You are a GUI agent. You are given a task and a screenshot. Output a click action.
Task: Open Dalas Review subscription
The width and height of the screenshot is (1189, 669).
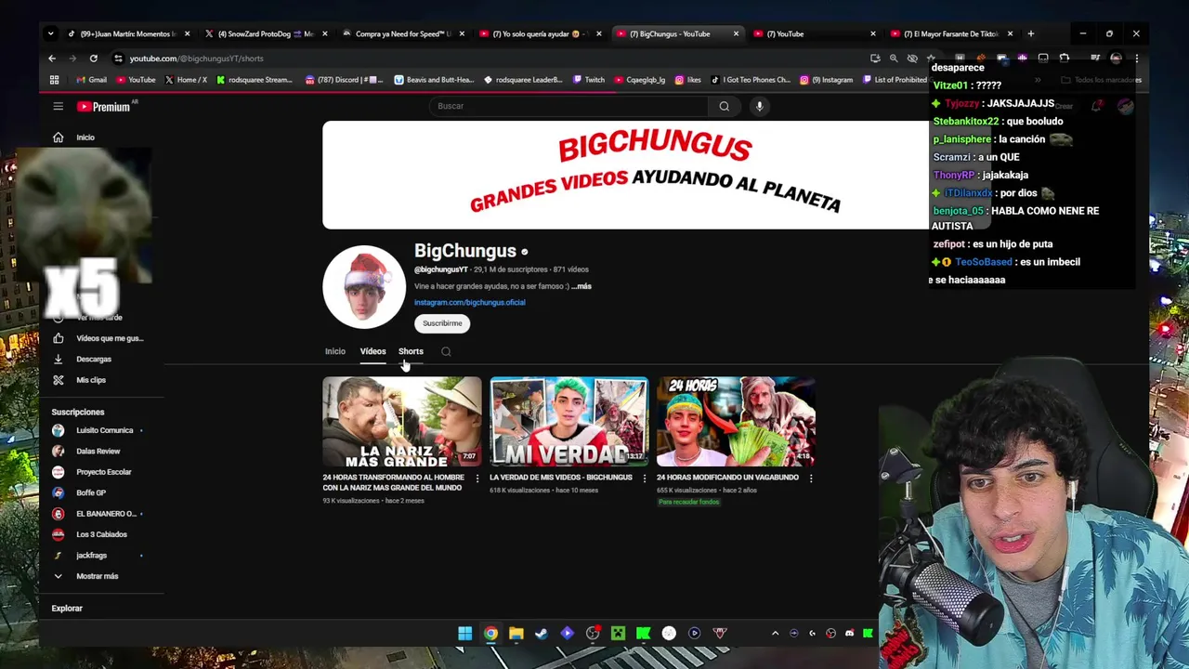pos(98,452)
